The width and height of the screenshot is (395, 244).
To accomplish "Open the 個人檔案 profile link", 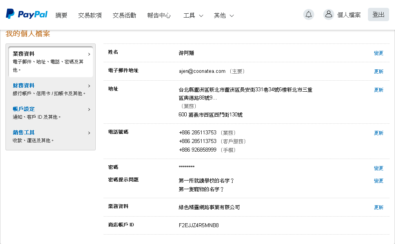I will 349,15.
